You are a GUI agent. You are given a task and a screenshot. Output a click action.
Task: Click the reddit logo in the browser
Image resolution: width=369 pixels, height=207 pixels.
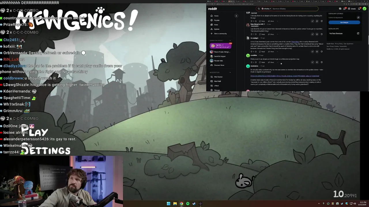pyautogui.click(x=212, y=9)
